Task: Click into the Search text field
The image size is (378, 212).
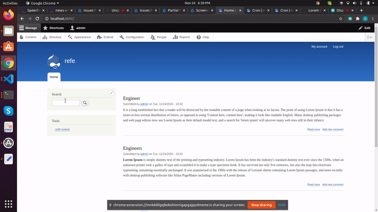Action: 66,103
